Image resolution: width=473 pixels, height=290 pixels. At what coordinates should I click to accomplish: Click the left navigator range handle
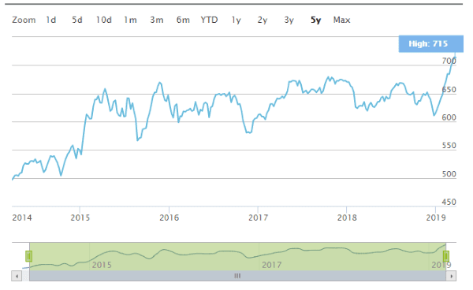coord(28,256)
